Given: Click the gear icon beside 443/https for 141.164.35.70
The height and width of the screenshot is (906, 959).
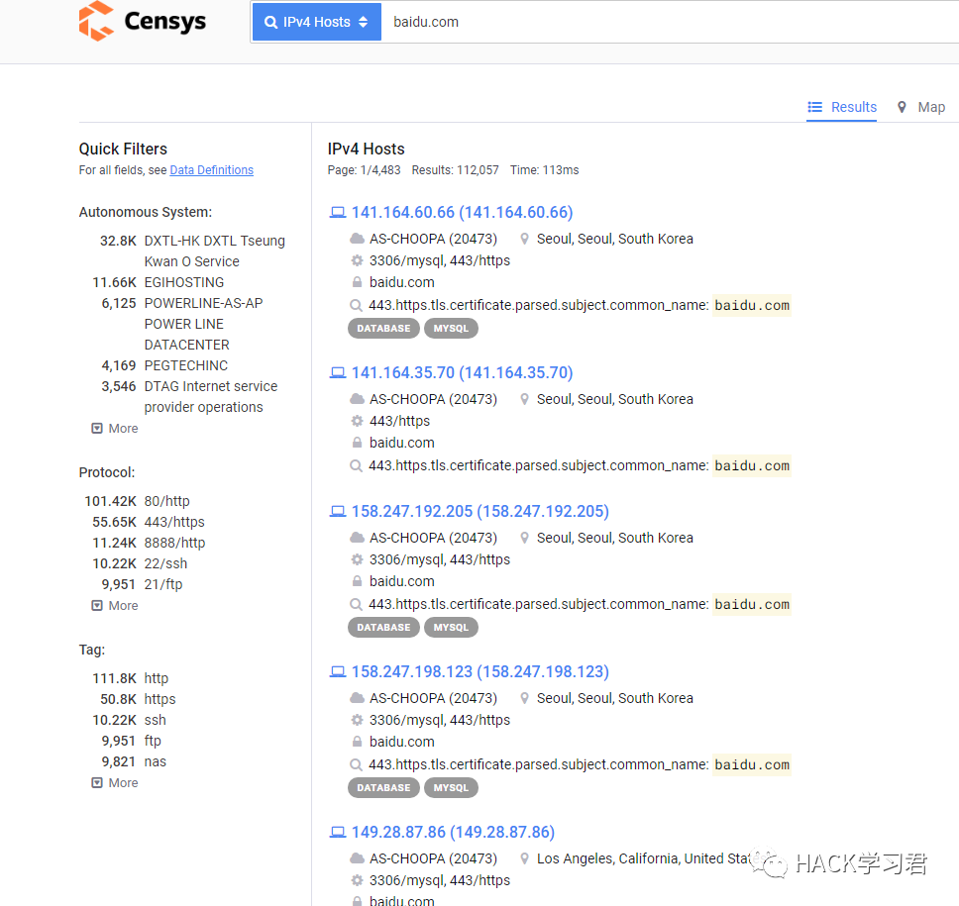Looking at the screenshot, I should click(x=357, y=421).
